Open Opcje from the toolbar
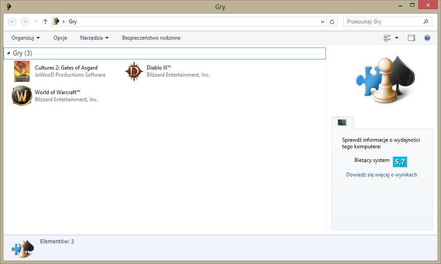441x264 pixels. [60, 38]
